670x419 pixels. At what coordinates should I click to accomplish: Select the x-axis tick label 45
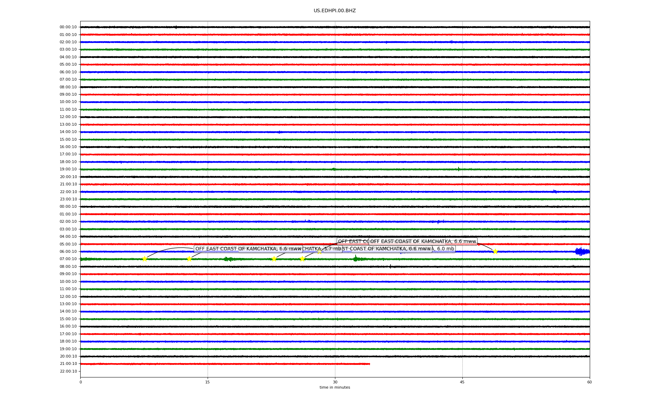[x=462, y=382]
